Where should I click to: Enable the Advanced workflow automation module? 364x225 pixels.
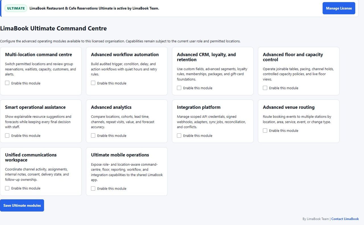click(93, 83)
